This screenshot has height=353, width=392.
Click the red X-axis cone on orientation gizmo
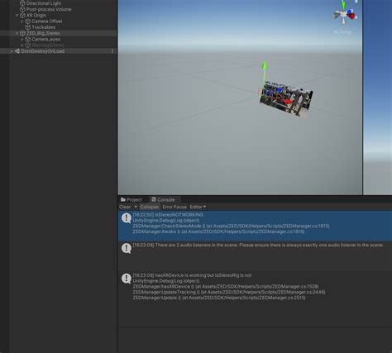[x=351, y=17]
